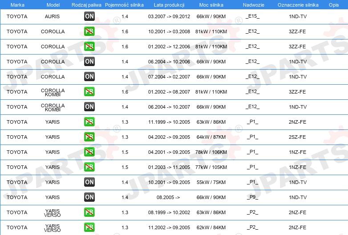Click the Pojemność silnika column header

124,5
